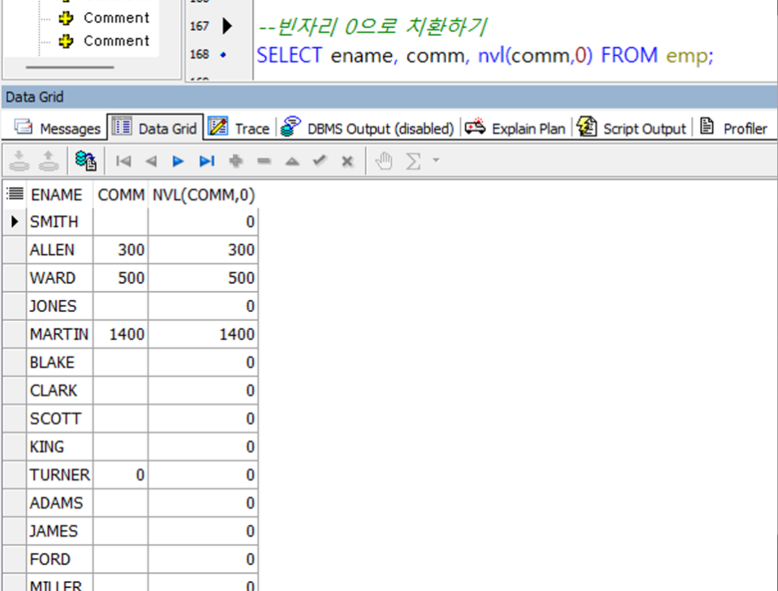The height and width of the screenshot is (591, 778).
Task: Click the ALLEN cell
Action: (60, 250)
